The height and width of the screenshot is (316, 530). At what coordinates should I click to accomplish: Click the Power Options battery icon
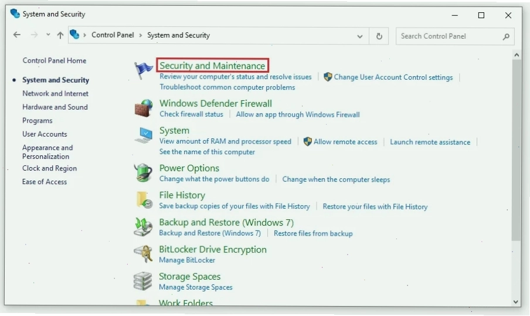143,173
